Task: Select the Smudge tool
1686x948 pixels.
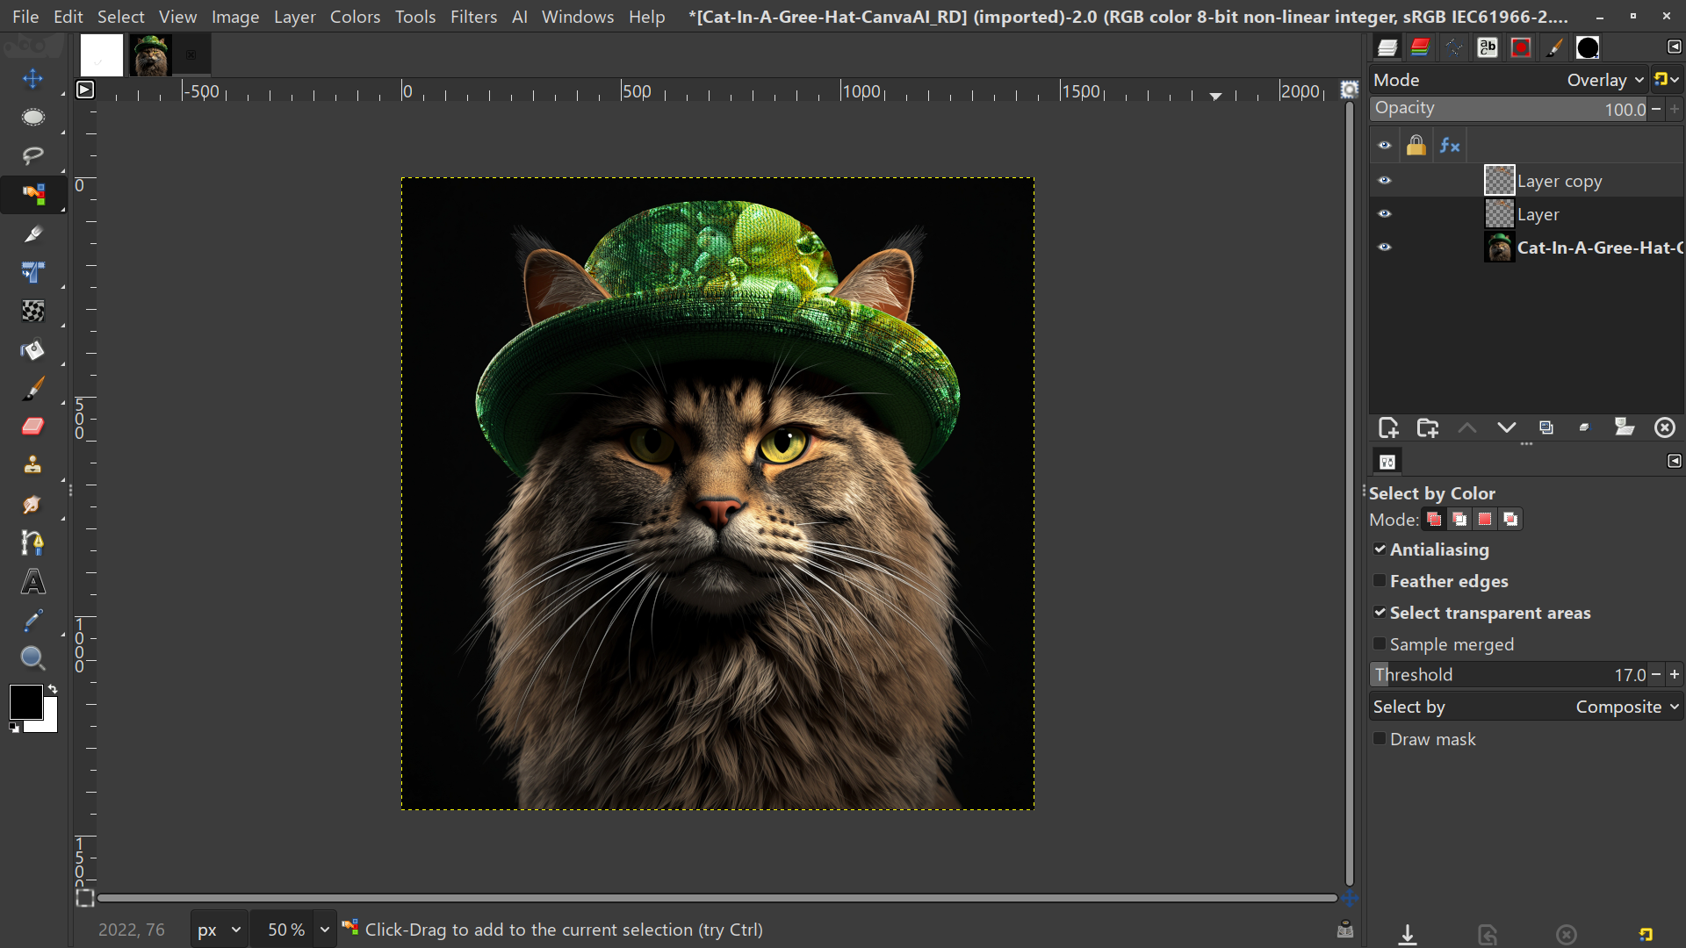Action: coord(32,504)
